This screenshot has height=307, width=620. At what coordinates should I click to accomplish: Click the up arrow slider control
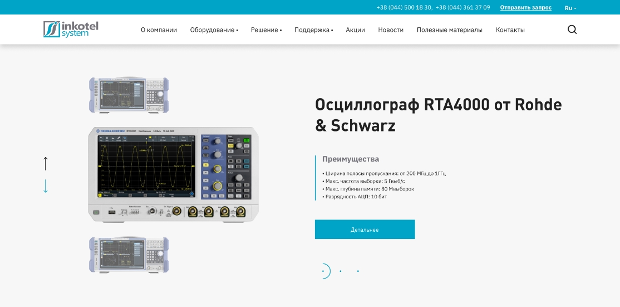point(46,163)
